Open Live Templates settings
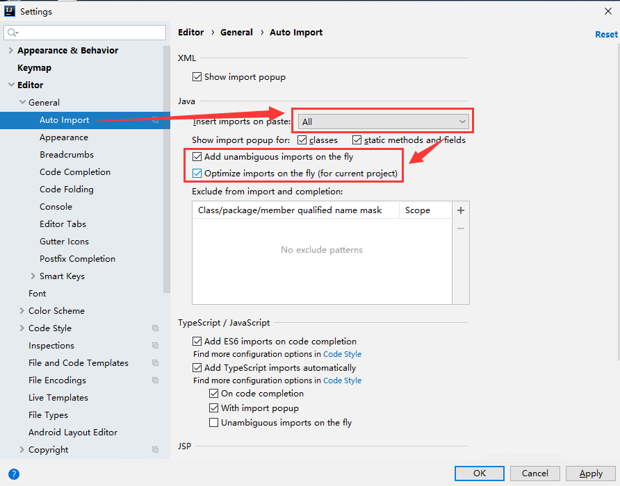This screenshot has width=620, height=486. [58, 398]
